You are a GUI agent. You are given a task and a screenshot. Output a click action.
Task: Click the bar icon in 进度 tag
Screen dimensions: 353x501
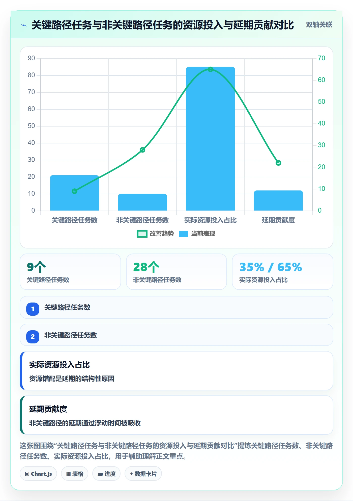point(100,474)
